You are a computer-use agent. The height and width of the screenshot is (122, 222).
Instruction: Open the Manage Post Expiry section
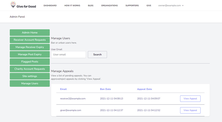click(x=30, y=54)
